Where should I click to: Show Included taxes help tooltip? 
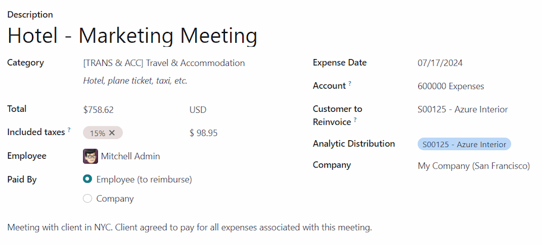pos(69,130)
